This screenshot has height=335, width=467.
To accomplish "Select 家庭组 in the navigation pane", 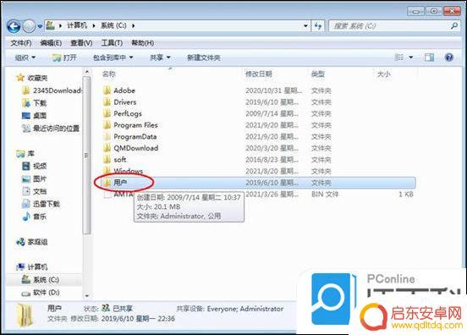I will click(32, 242).
